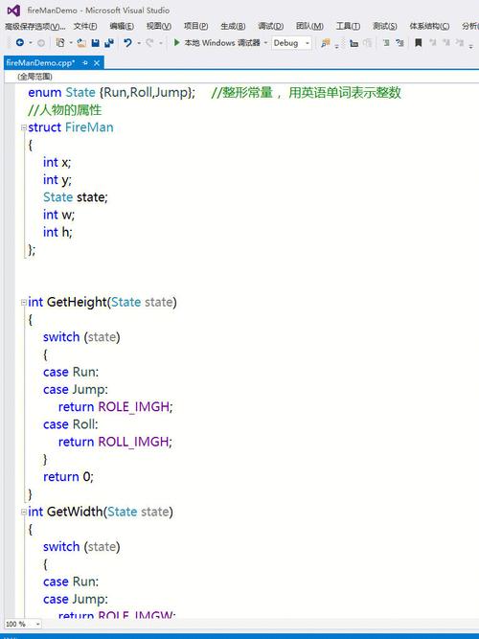Open the 团队(M) menu
The image size is (479, 639).
[309, 26]
